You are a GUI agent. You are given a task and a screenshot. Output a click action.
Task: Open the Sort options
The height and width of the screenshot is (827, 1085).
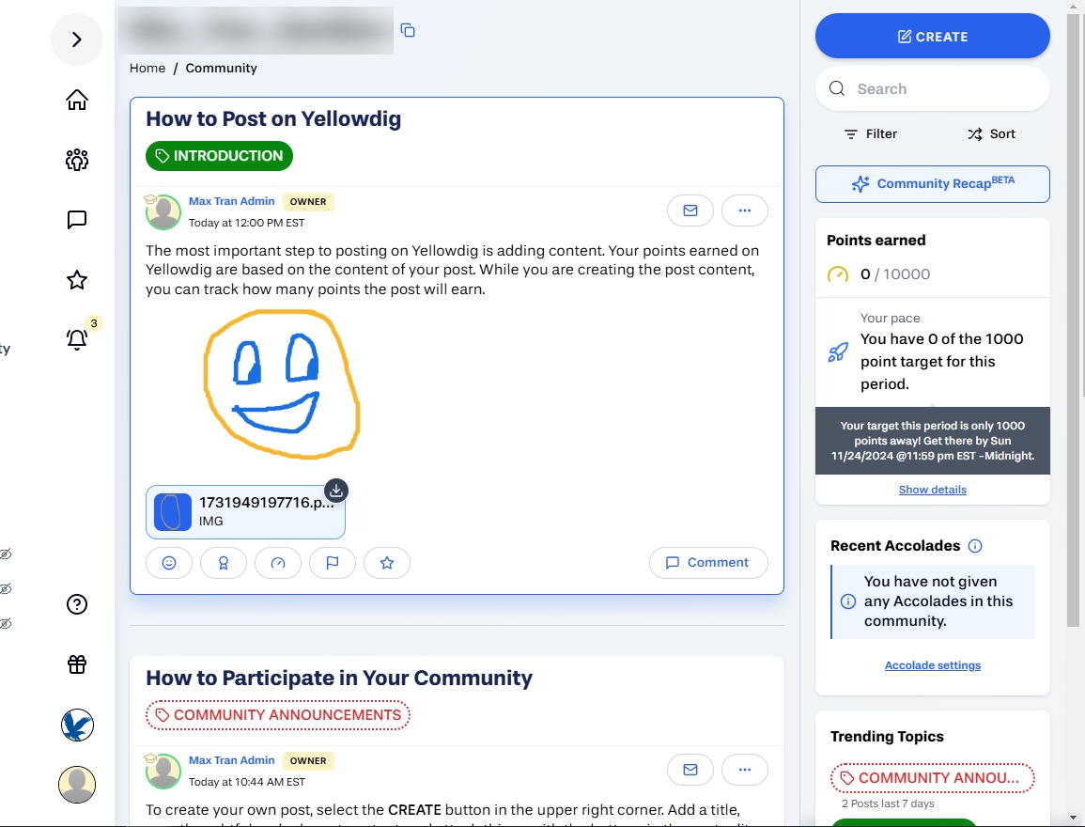[992, 134]
